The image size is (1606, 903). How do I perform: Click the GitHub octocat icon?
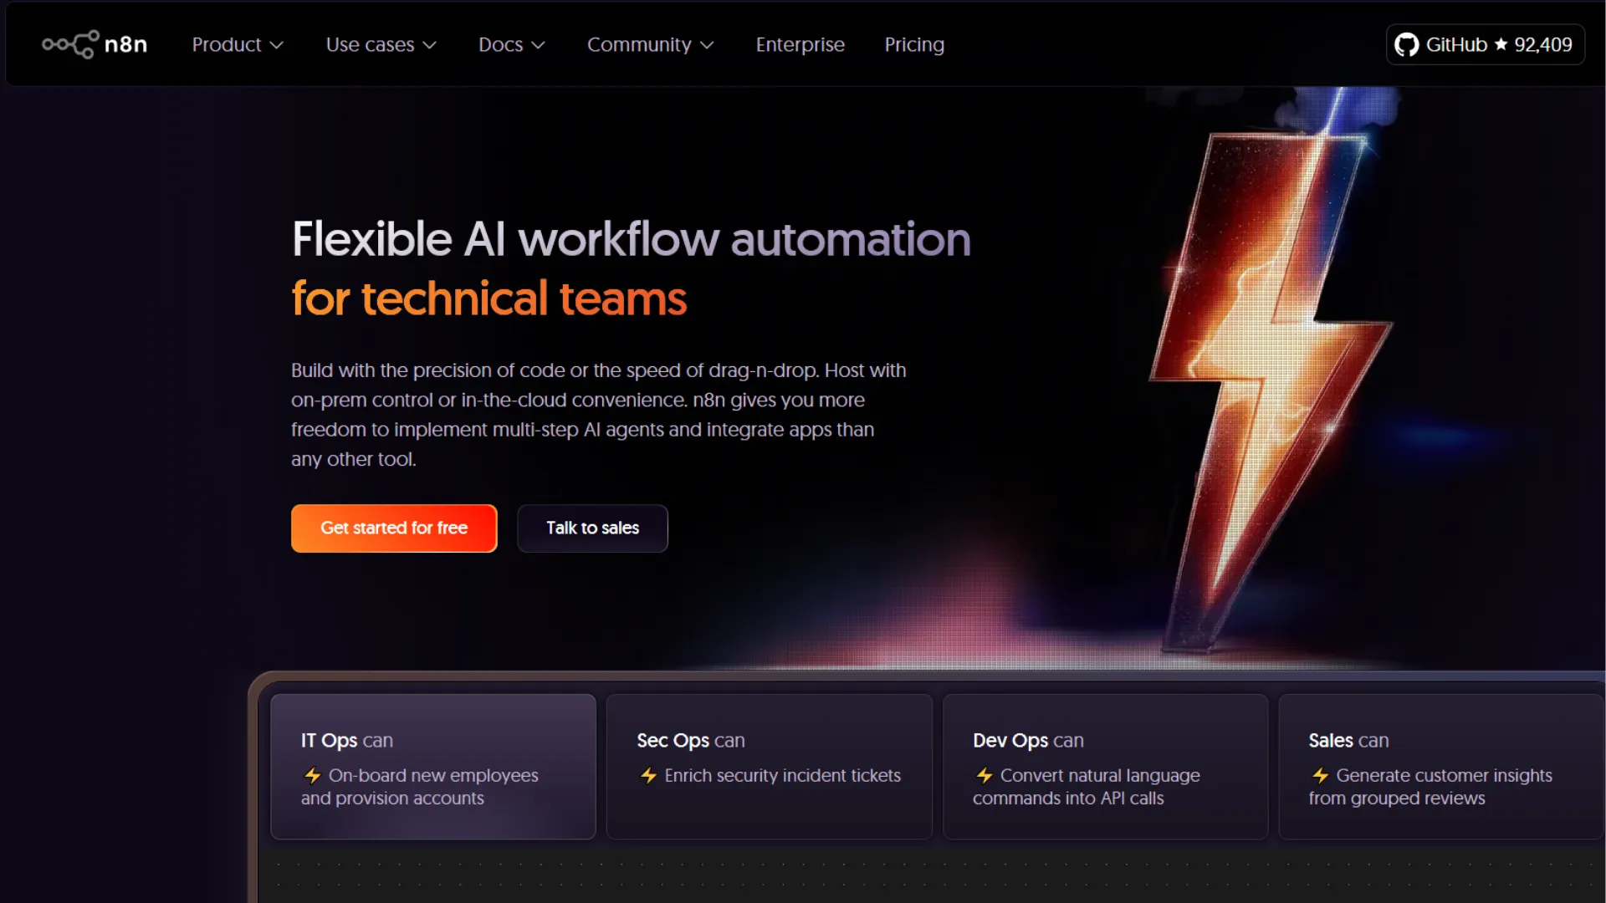tap(1407, 44)
